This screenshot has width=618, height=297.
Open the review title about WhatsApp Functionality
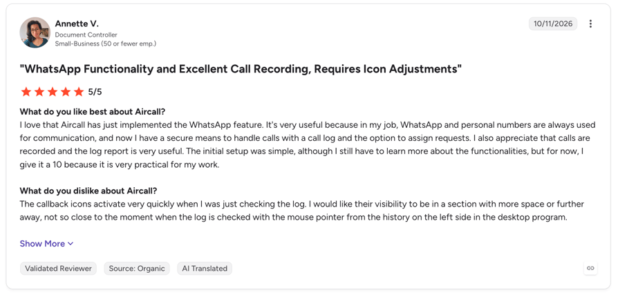click(x=241, y=69)
